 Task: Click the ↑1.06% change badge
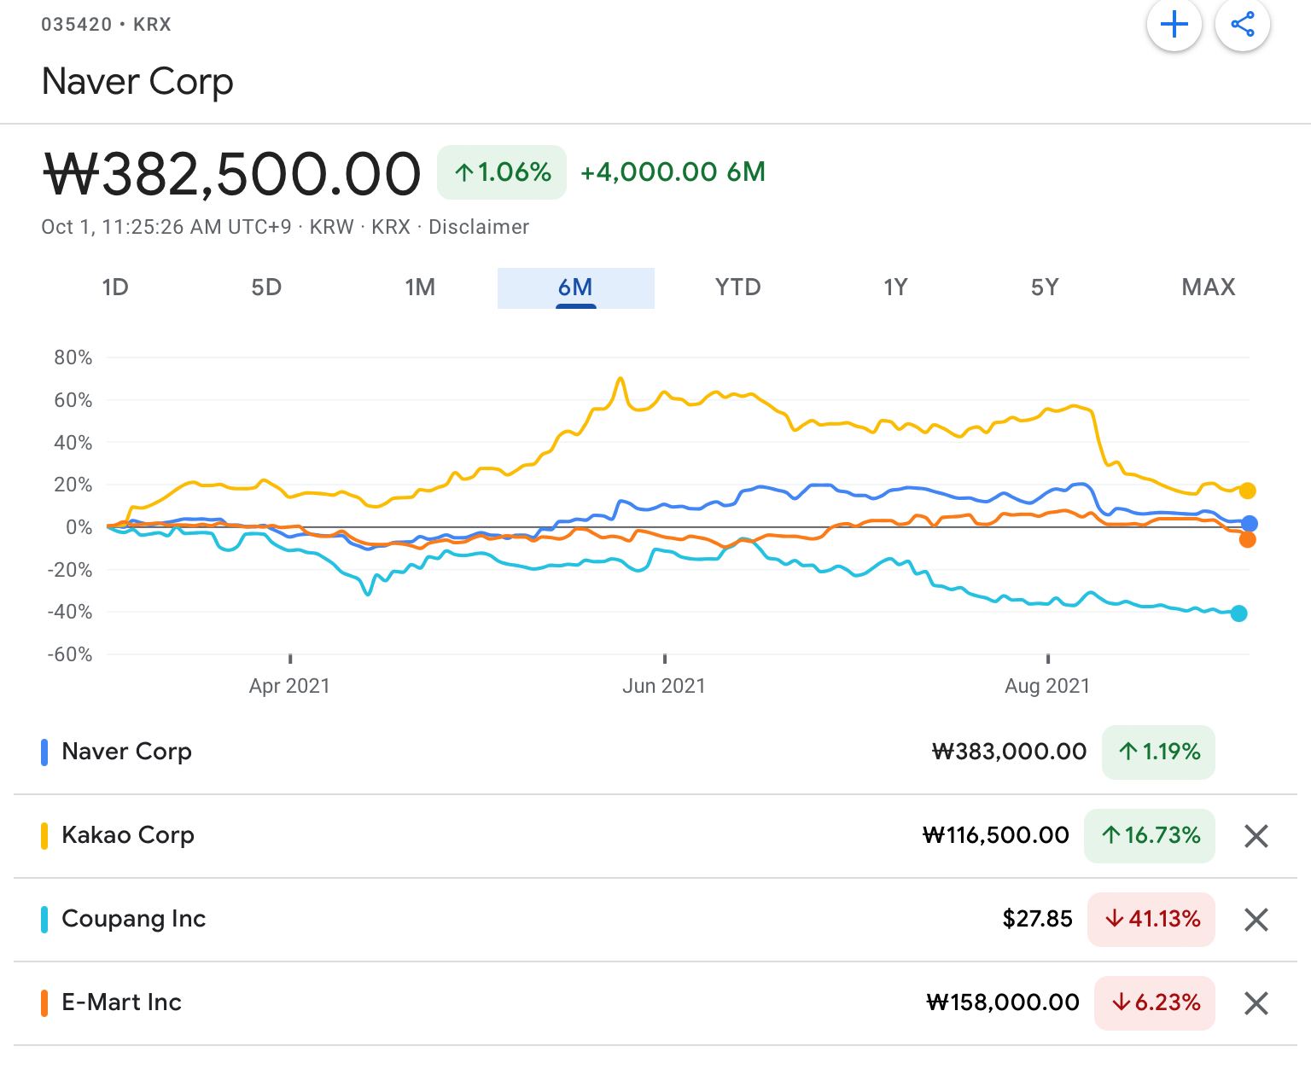pos(502,172)
